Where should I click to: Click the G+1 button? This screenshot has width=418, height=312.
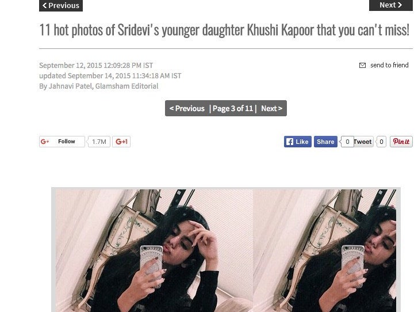click(x=121, y=142)
